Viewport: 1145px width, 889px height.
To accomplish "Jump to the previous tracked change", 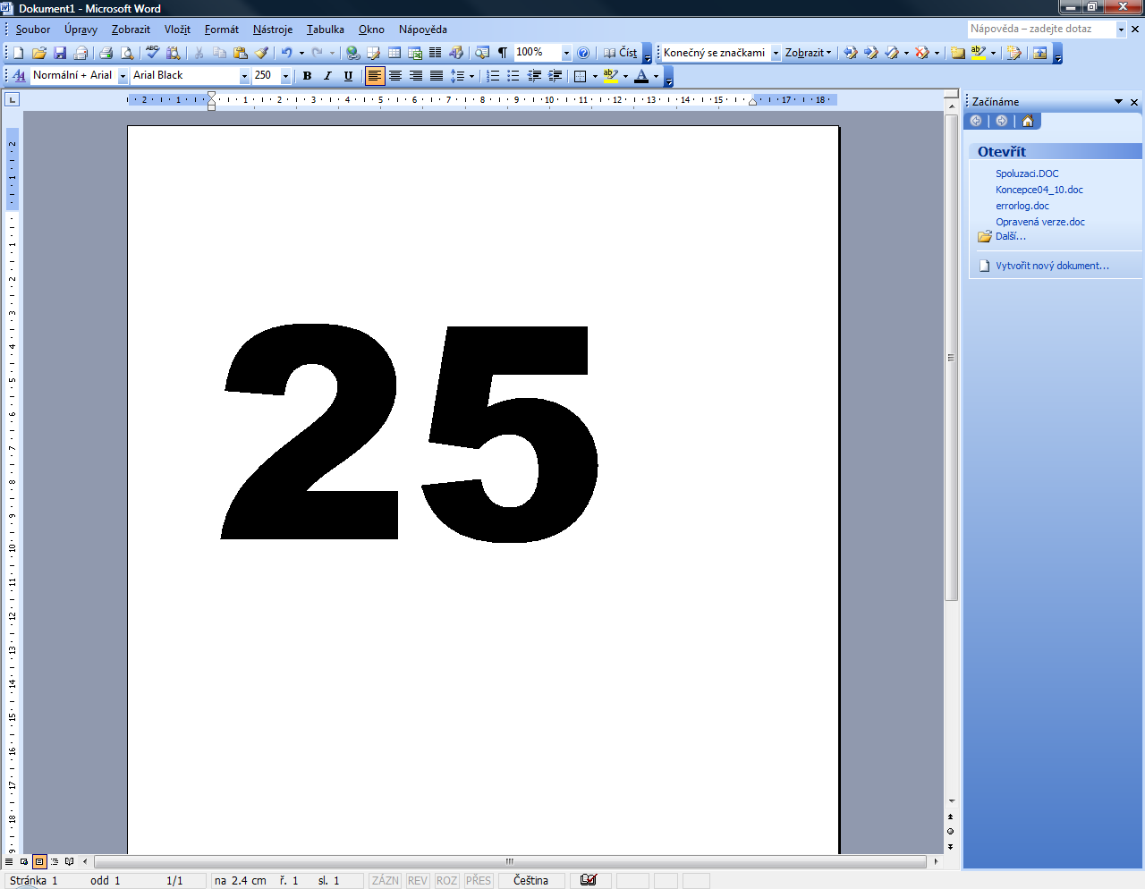I will 850,53.
